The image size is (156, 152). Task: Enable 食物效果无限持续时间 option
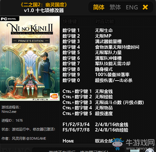(117, 47)
